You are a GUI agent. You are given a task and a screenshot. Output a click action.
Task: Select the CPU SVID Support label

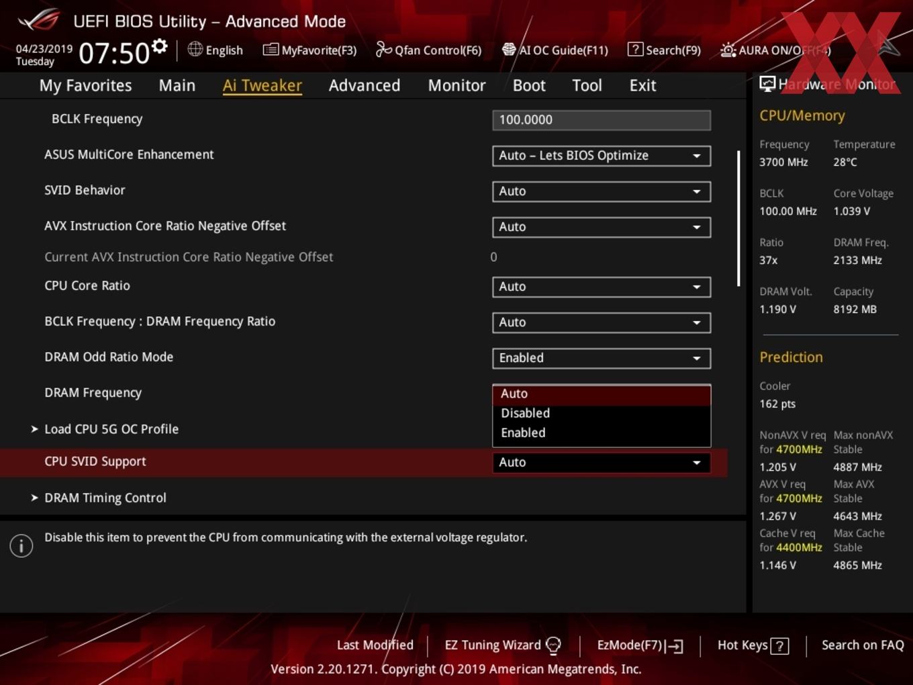click(x=95, y=462)
